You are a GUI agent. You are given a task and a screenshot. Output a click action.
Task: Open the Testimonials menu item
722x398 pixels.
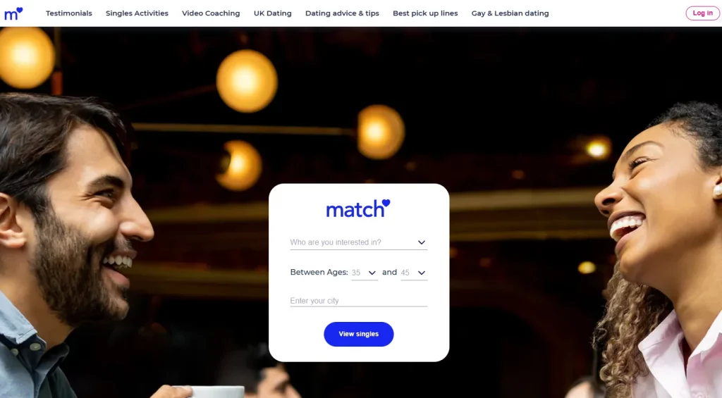[x=68, y=13]
